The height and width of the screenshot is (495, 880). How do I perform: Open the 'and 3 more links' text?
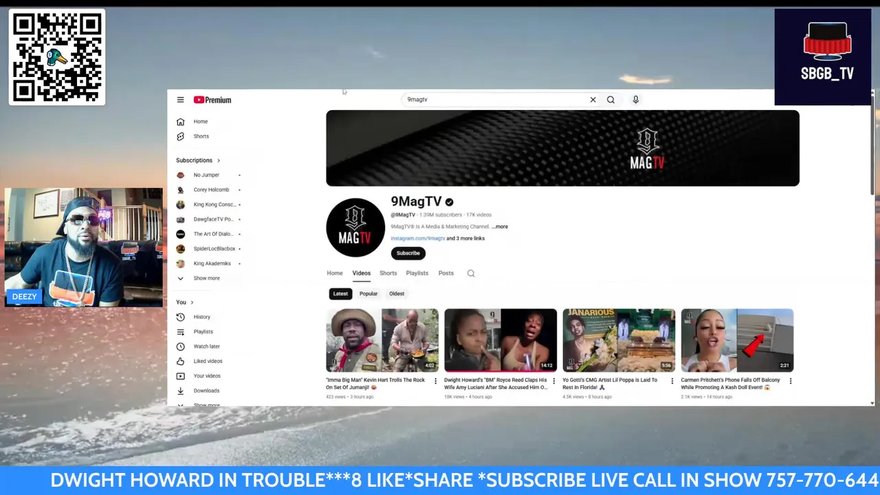click(465, 239)
